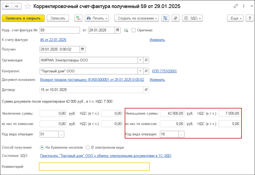Open attached files via paperclip icon

point(176,18)
